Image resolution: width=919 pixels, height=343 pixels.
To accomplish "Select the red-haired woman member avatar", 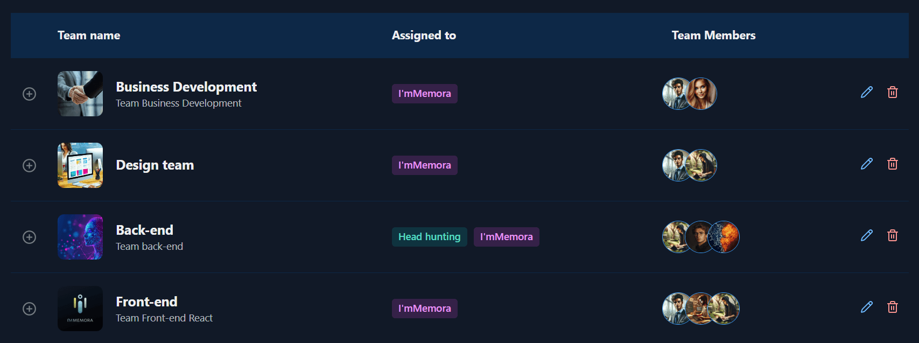I will [x=701, y=94].
